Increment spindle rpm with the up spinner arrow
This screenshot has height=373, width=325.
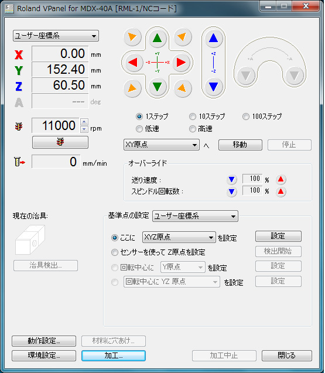click(84, 122)
